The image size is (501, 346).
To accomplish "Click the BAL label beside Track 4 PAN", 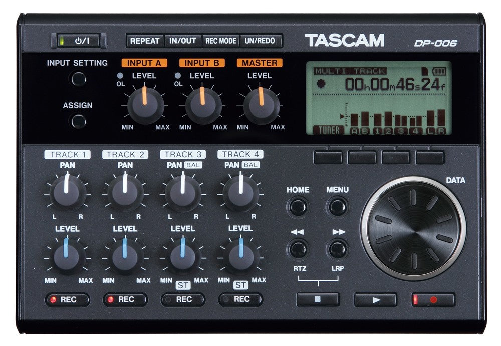I will (x=250, y=165).
